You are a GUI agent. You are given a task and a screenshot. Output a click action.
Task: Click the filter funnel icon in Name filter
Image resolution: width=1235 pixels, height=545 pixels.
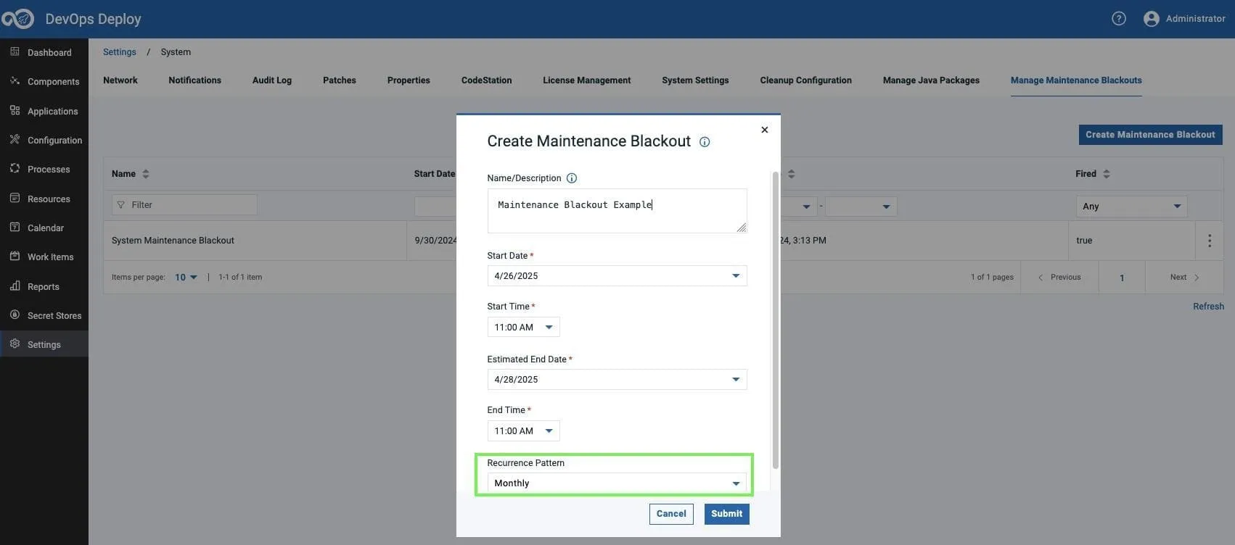(121, 205)
